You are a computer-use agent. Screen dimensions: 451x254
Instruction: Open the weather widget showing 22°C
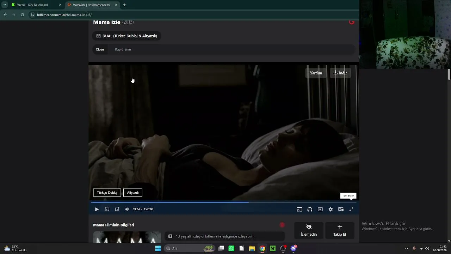pos(16,248)
